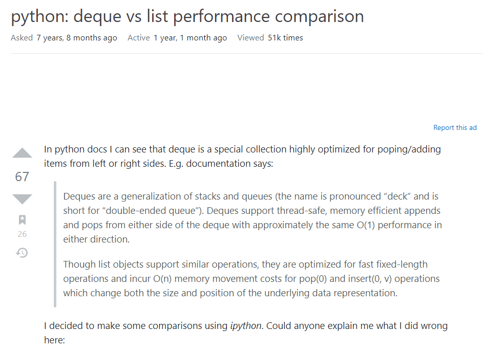483x352 pixels.
Task: Select the bookmark ribbon icon below voting arrows
Action: (x=22, y=219)
